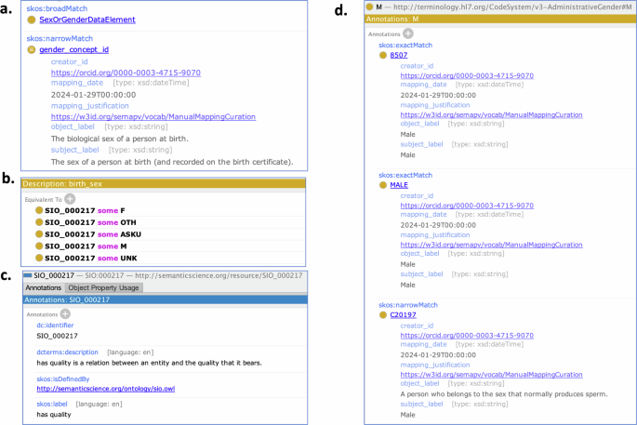Switch to the Object Property Usage tab

103,288
